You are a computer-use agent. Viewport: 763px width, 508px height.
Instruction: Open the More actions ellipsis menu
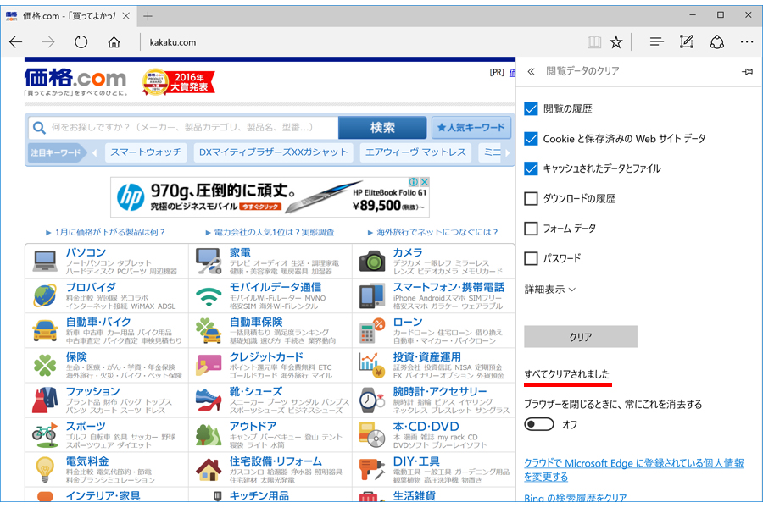[x=746, y=42]
